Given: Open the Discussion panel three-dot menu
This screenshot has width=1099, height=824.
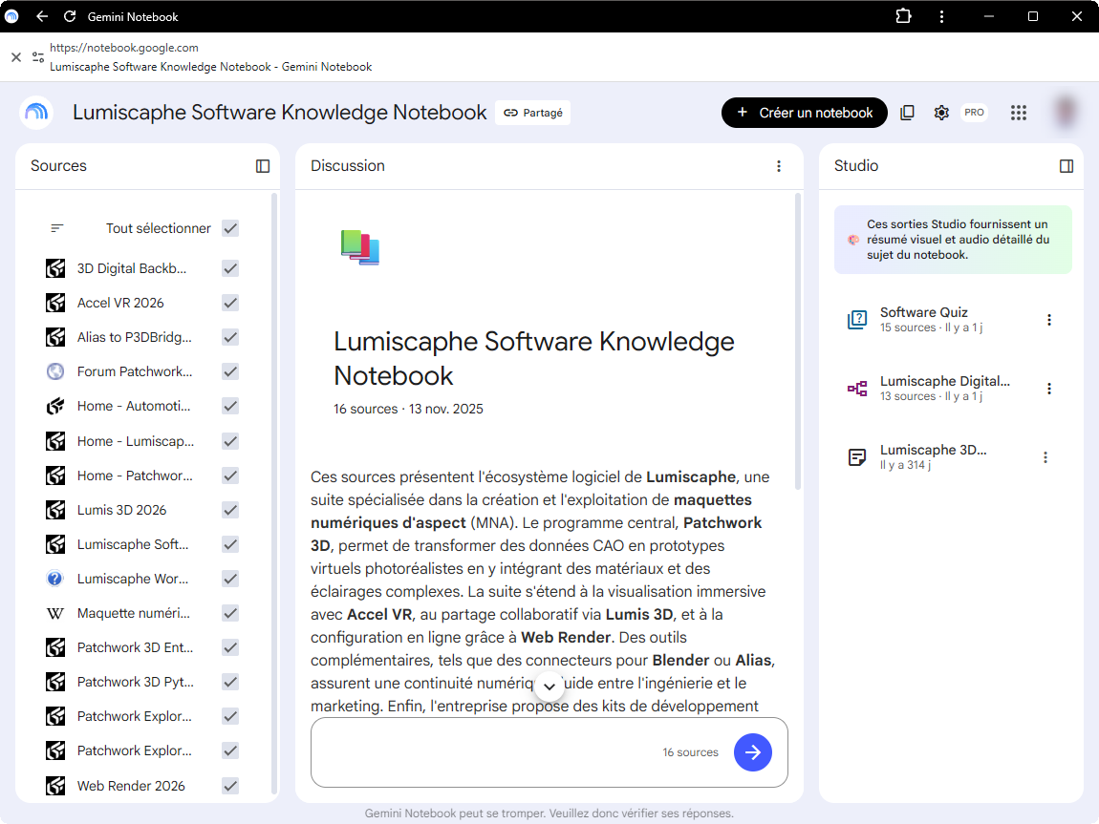Looking at the screenshot, I should point(779,166).
